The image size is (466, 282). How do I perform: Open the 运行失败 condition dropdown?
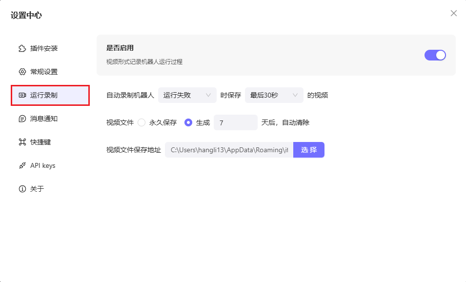click(187, 95)
